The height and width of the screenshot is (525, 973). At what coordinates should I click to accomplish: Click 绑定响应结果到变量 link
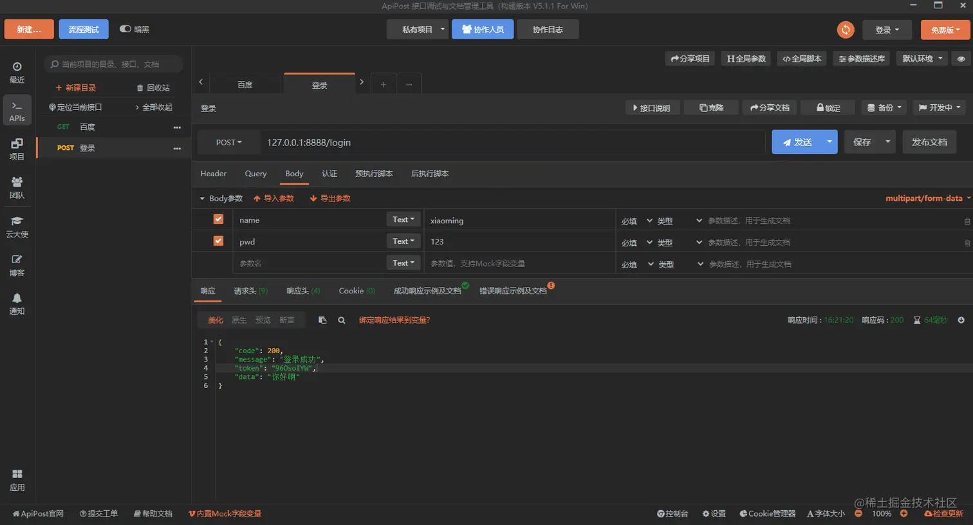pyautogui.click(x=394, y=320)
